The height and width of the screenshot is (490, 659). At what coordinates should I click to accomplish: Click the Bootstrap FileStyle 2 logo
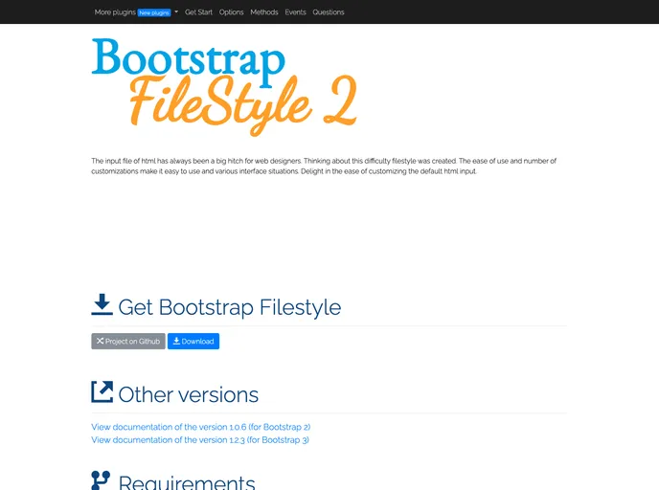pos(224,87)
